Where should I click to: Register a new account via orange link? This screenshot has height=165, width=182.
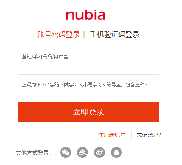click(x=112, y=135)
